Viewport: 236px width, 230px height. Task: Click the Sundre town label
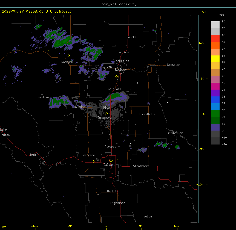[80, 107]
